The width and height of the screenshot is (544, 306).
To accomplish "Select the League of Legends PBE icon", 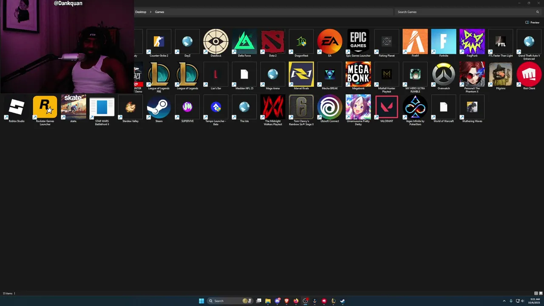I will [x=159, y=77].
